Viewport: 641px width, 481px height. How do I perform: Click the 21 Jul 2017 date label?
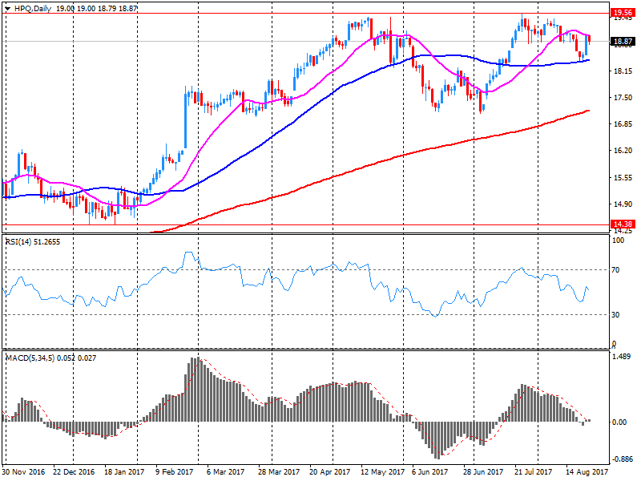[533, 471]
